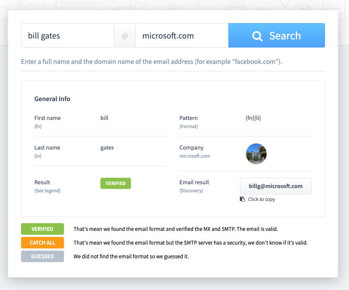The height and width of the screenshot is (290, 349).
Task: Click the copy clipboard icon
Action: pyautogui.click(x=242, y=199)
